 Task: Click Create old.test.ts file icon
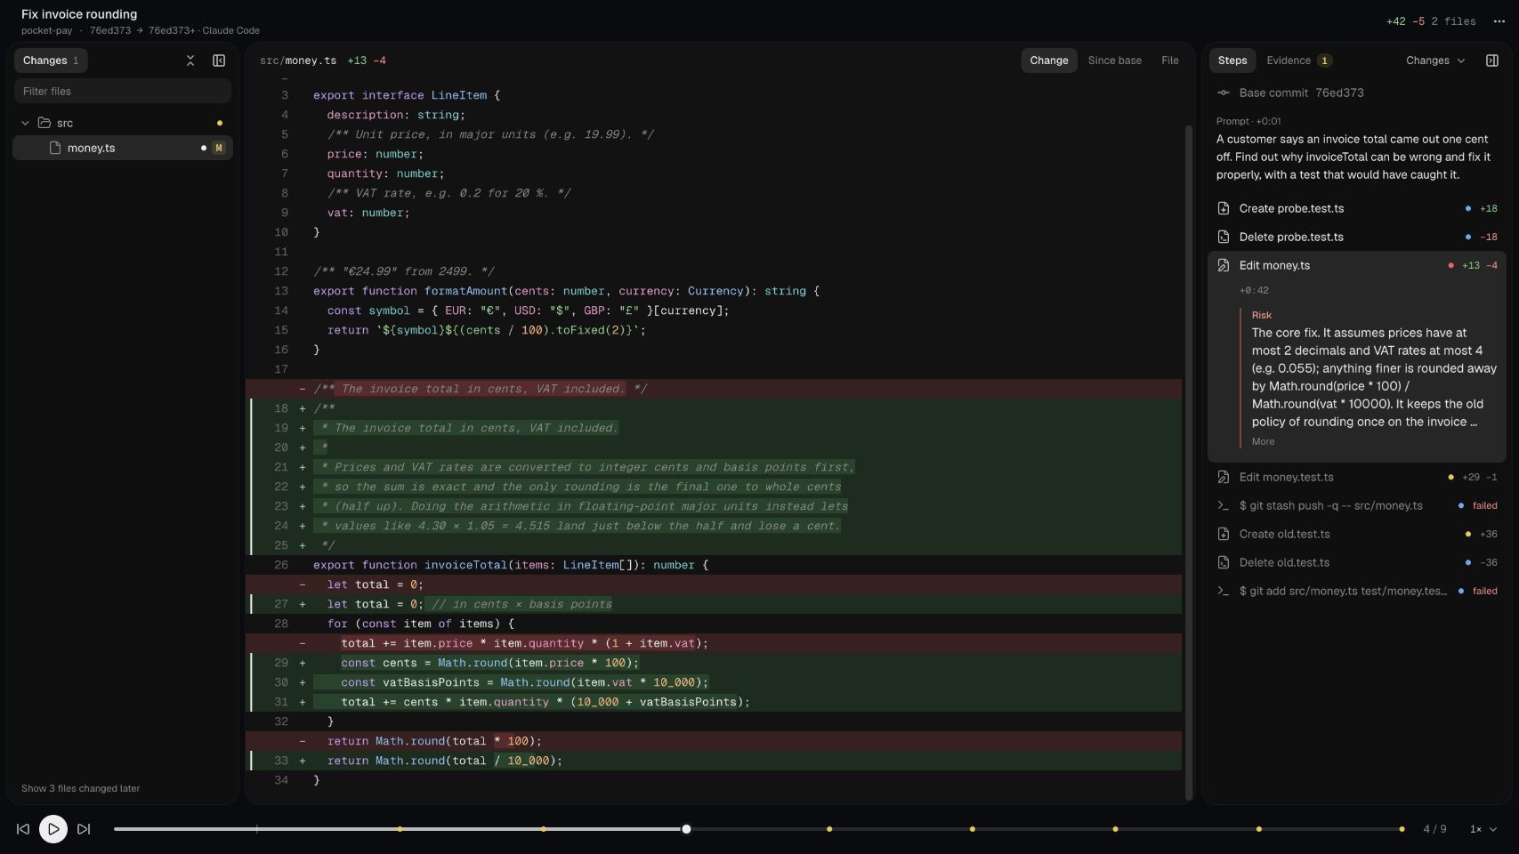1224,534
